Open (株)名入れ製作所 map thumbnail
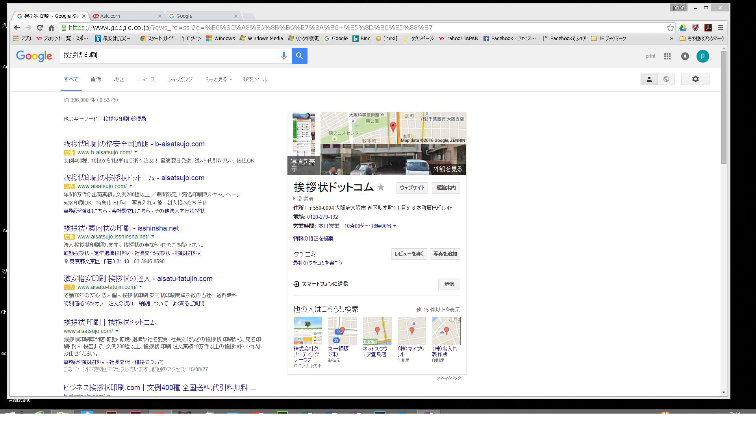Screen dimensions: 756x425 pos(446,331)
